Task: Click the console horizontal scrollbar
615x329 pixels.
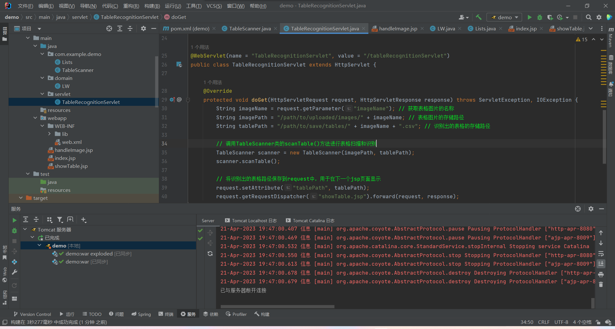Action: [277, 307]
